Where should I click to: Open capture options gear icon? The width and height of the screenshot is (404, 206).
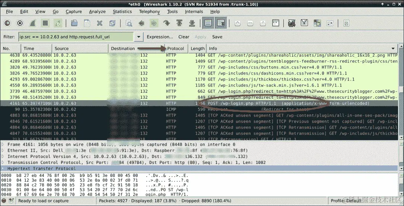click(20, 23)
